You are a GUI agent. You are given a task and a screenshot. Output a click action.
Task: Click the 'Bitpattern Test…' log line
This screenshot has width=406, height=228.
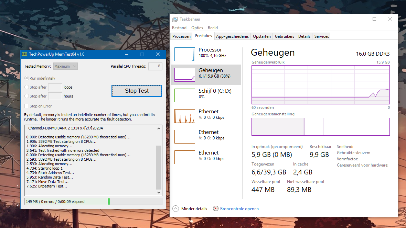tap(46, 186)
